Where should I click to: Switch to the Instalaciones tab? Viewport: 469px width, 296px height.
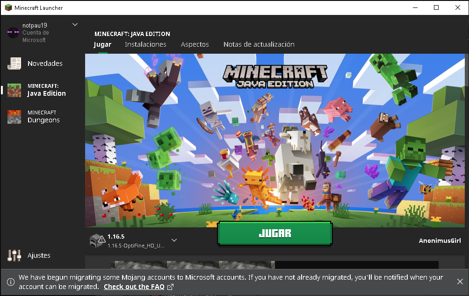(145, 44)
